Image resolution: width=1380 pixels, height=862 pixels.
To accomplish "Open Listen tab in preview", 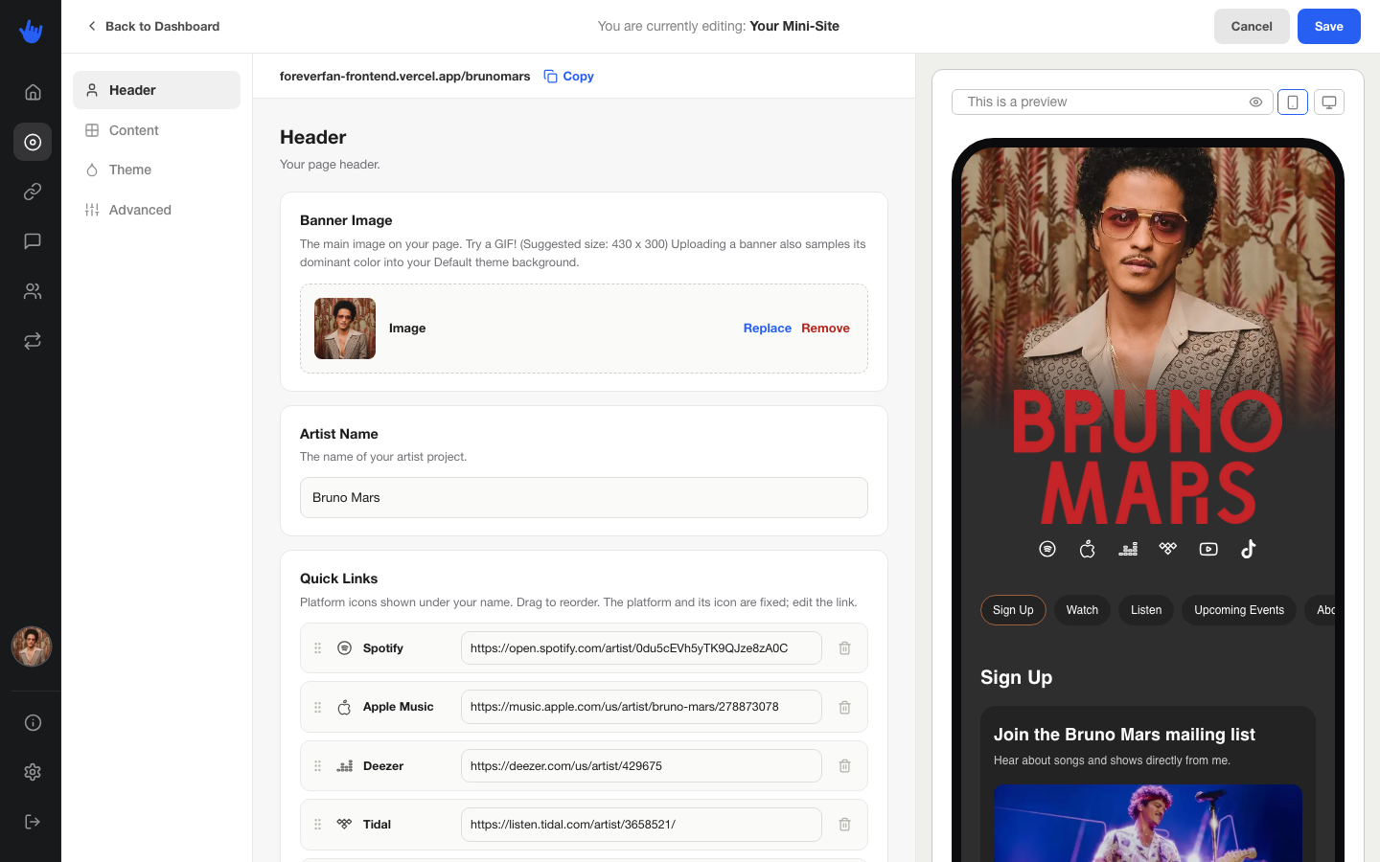I will click(1146, 610).
